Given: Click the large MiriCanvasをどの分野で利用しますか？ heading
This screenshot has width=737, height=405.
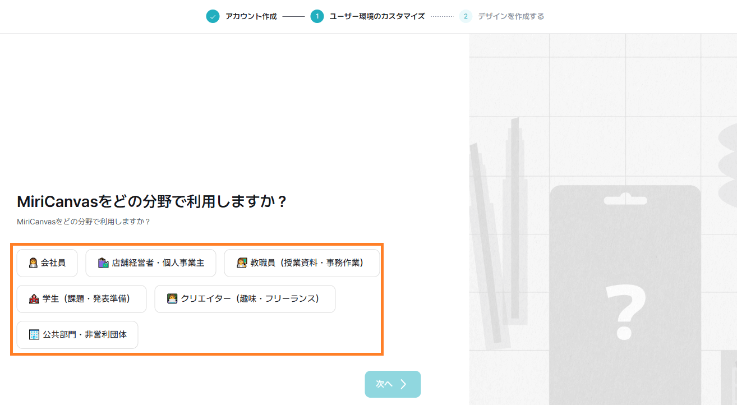Looking at the screenshot, I should [152, 202].
